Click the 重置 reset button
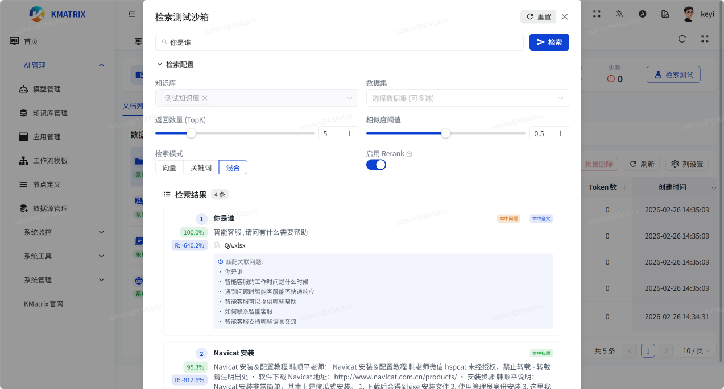The width and height of the screenshot is (724, 389). click(x=538, y=16)
